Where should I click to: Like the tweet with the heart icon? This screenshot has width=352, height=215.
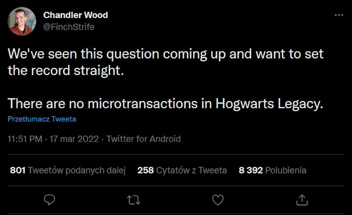click(x=218, y=199)
